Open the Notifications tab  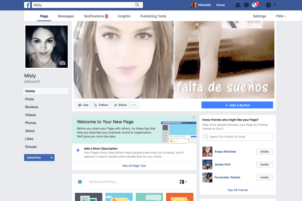pos(96,16)
